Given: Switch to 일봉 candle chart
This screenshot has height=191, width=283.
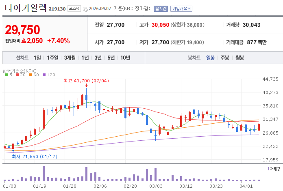Looking at the screenshot, I should 211,58.
